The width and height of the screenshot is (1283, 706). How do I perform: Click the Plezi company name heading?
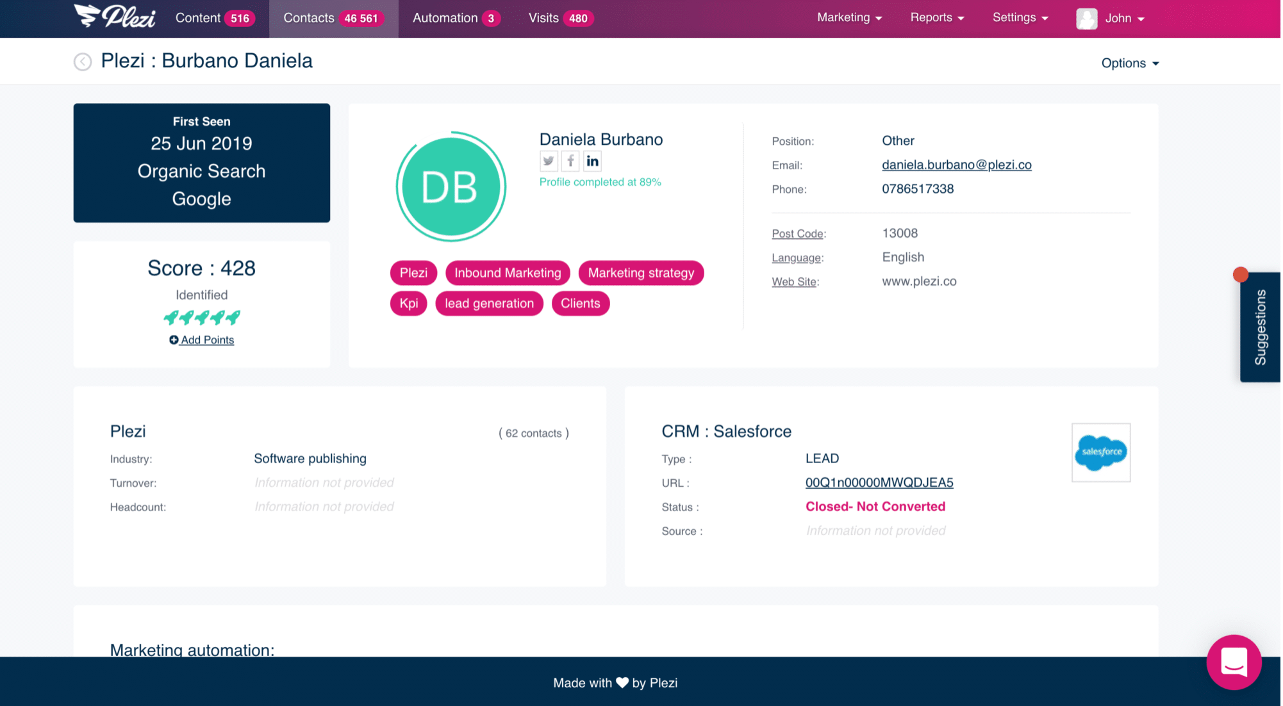tap(128, 432)
